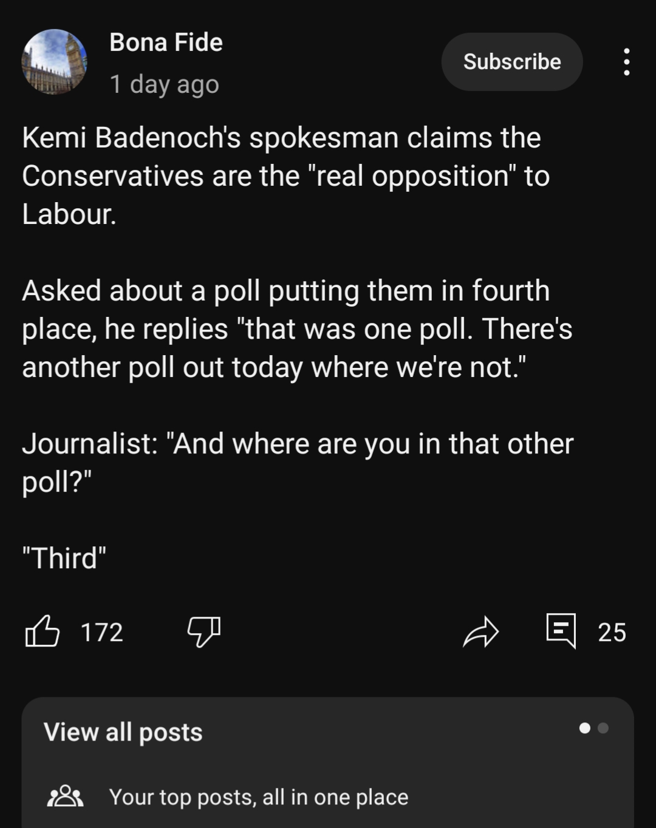Open the Bona Fide channel avatar

[54, 62]
